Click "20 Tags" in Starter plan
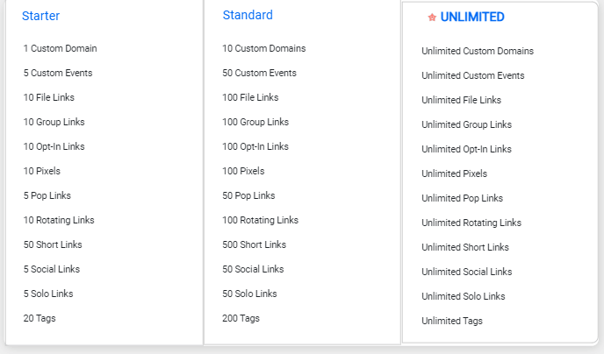Image resolution: width=604 pixels, height=354 pixels. pyautogui.click(x=40, y=318)
